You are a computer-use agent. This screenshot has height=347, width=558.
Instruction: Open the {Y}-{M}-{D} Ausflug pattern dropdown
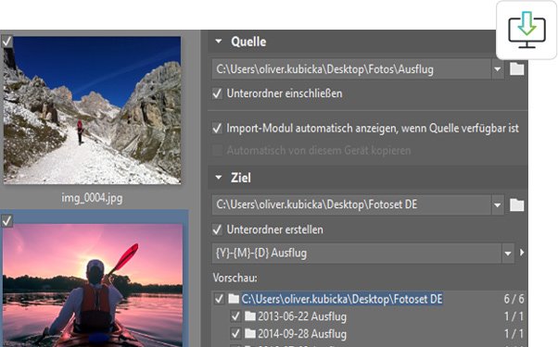click(x=508, y=254)
